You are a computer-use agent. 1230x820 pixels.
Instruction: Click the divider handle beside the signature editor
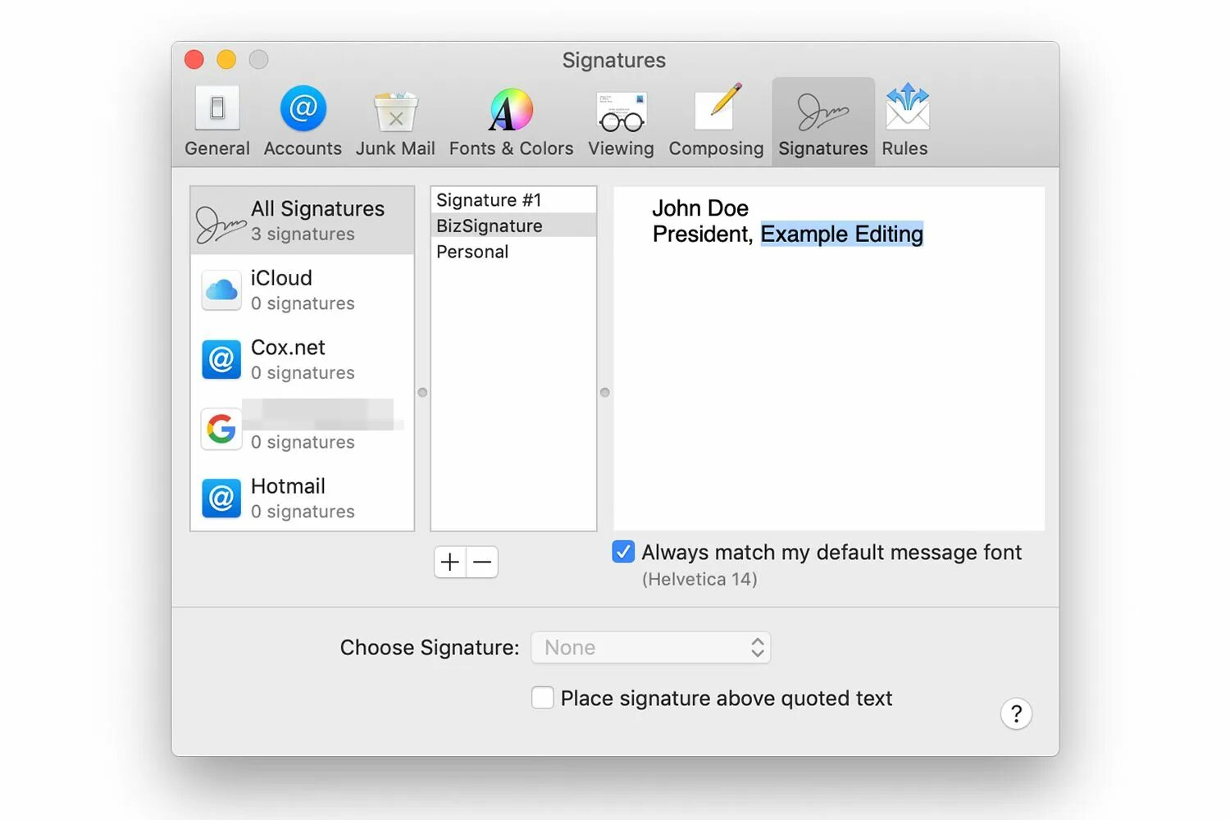click(x=605, y=393)
